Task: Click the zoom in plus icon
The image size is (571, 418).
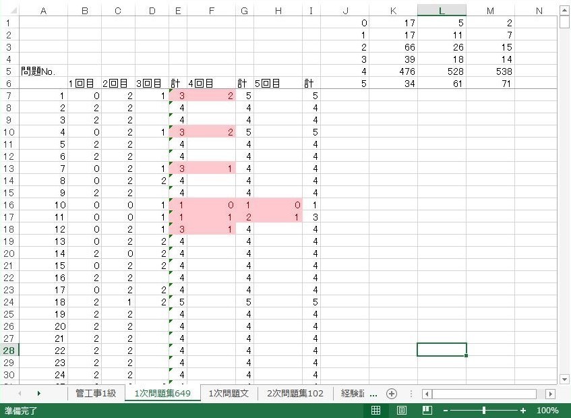Action: (523, 411)
